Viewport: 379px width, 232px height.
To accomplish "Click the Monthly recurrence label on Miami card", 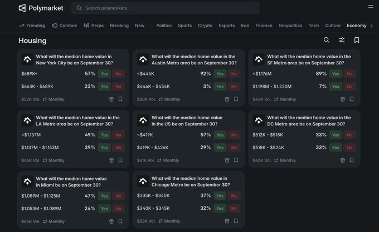I will (56, 221).
